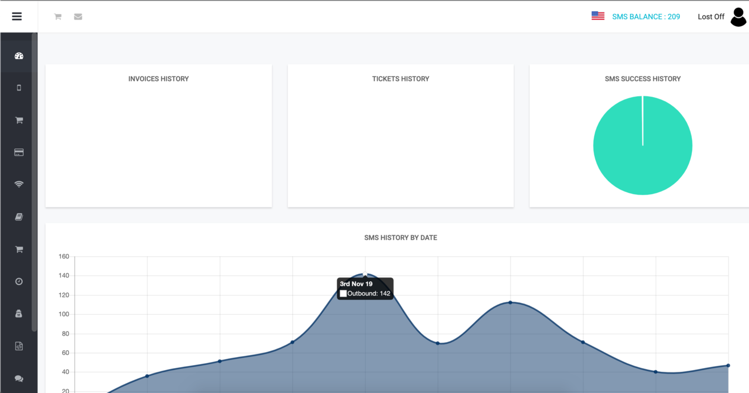Open the code file sidebar icon

pyautogui.click(x=19, y=346)
